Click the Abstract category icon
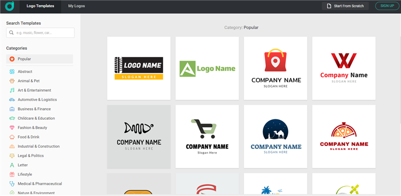The image size is (401, 196). pyautogui.click(x=12, y=72)
